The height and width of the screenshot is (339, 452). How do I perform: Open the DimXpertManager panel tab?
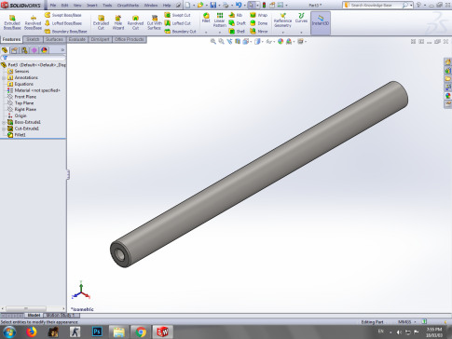click(x=34, y=50)
